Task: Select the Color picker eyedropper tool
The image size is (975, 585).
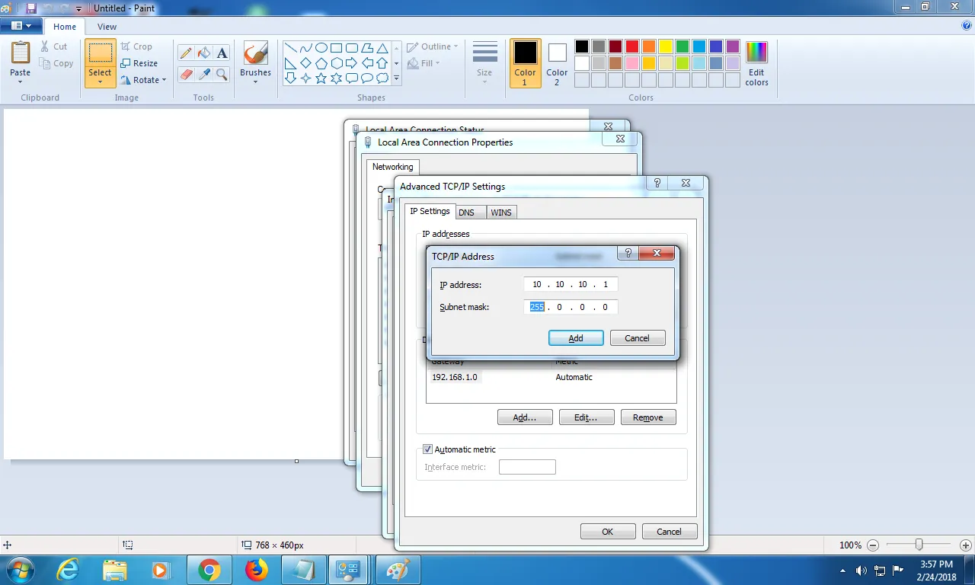Action: pos(203,74)
